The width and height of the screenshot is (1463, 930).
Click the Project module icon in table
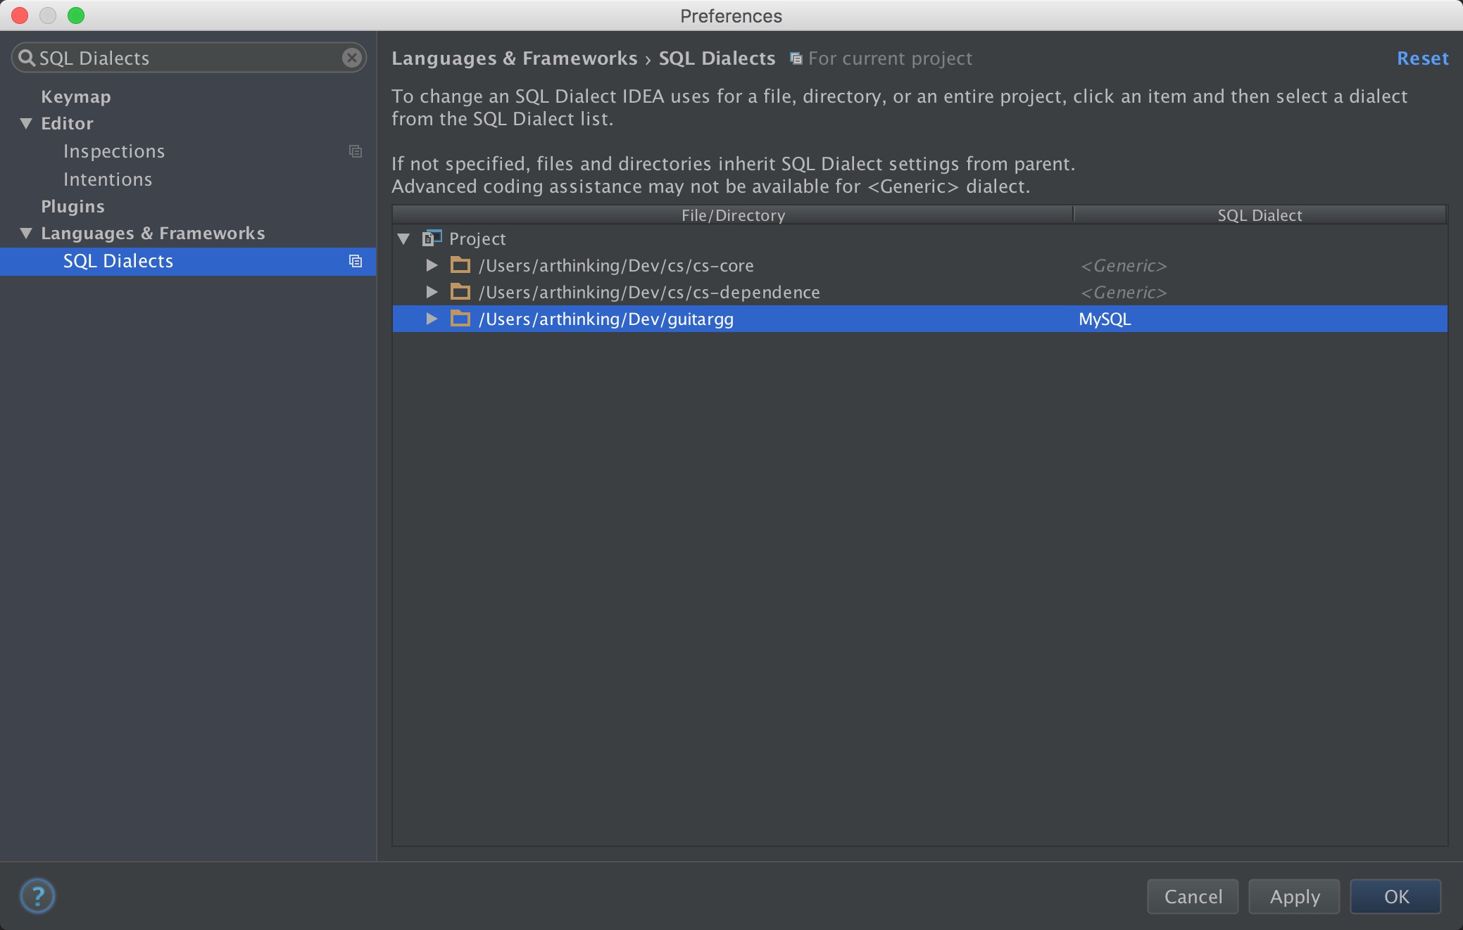click(432, 238)
